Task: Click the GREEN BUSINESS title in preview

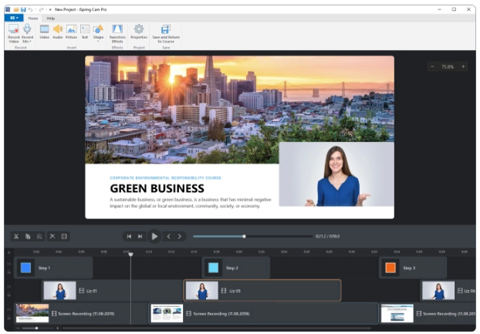Action: pos(157,188)
